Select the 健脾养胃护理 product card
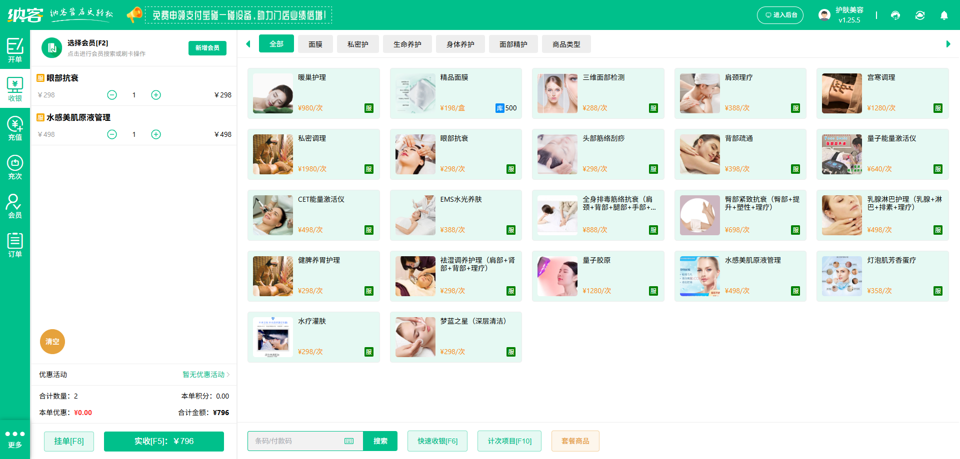The image size is (960, 459). pyautogui.click(x=313, y=276)
